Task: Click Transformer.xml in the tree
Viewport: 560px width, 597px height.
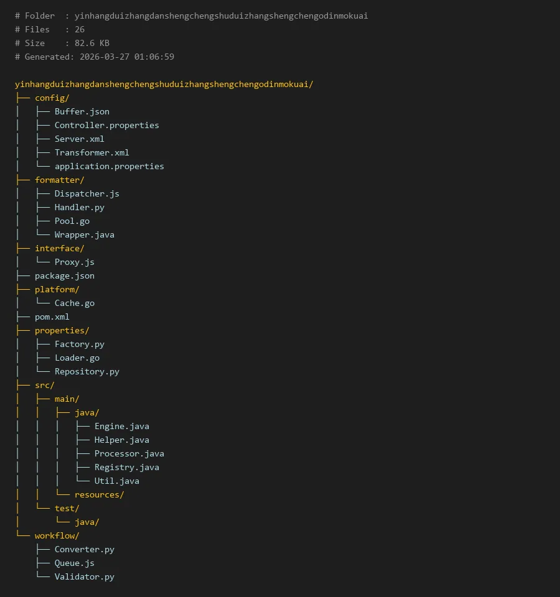Action: tap(91, 152)
